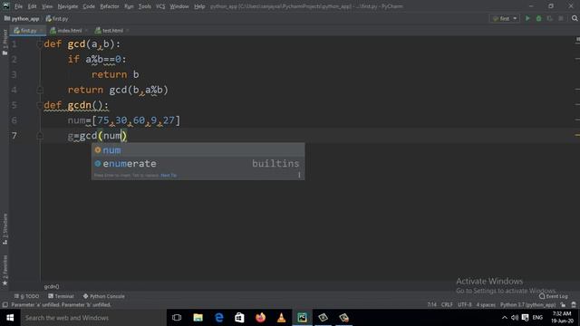The height and width of the screenshot is (326, 580).
Task: Open the Help menu
Action: coord(199,6)
